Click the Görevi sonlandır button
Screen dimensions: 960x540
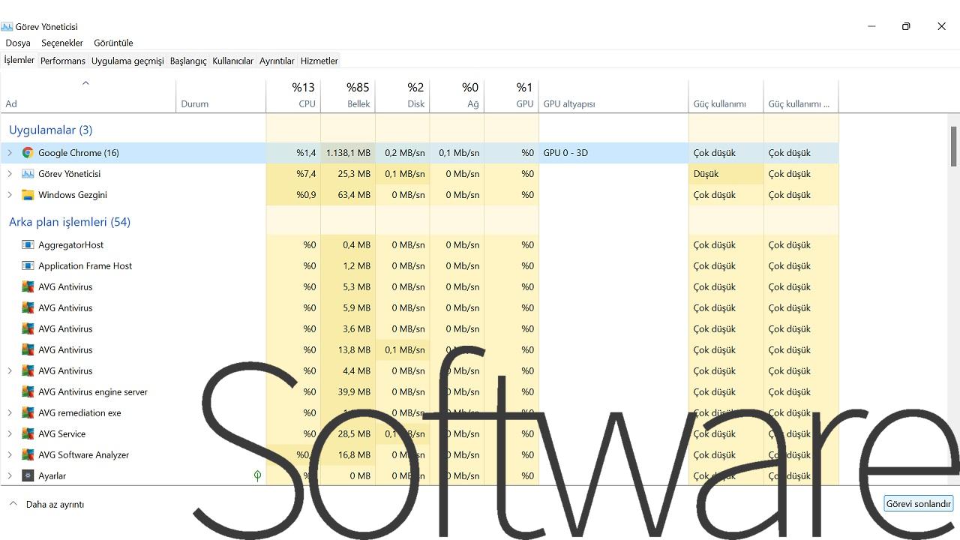click(919, 504)
